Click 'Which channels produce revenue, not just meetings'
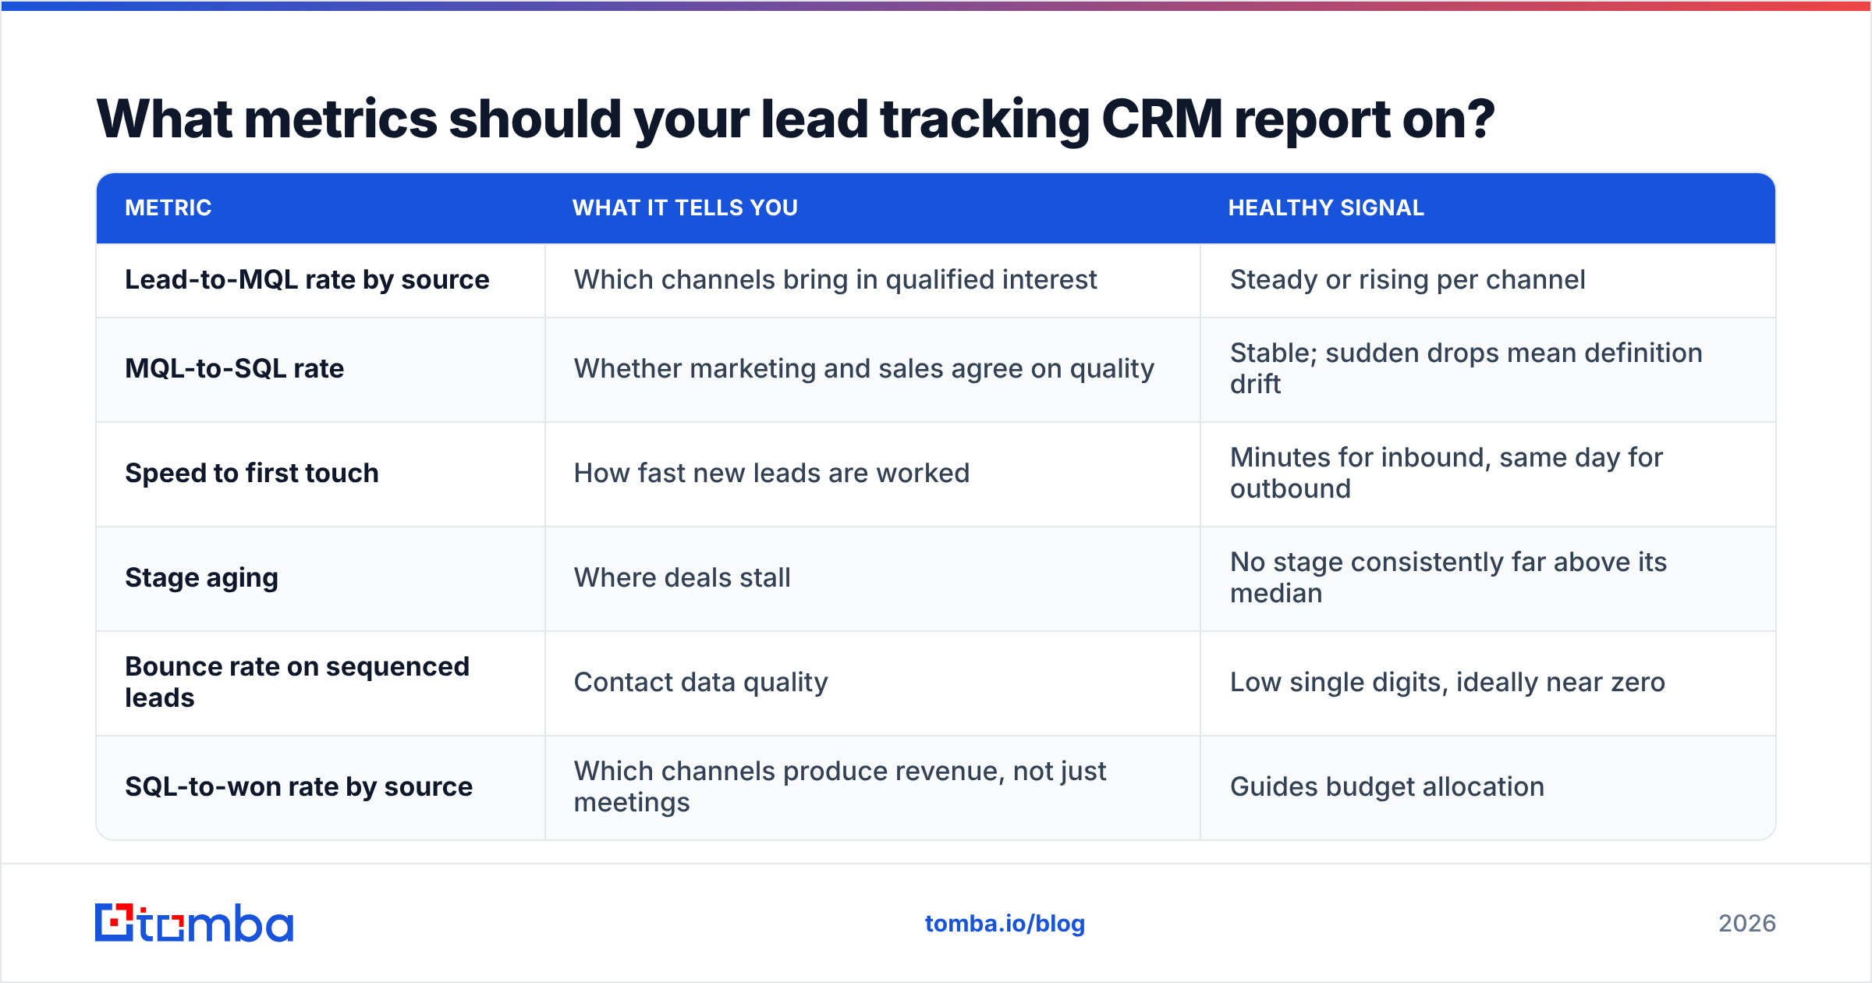 point(840,786)
